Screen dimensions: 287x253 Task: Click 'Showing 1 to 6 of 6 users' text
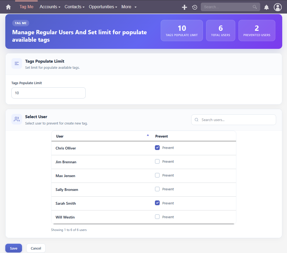point(69,230)
